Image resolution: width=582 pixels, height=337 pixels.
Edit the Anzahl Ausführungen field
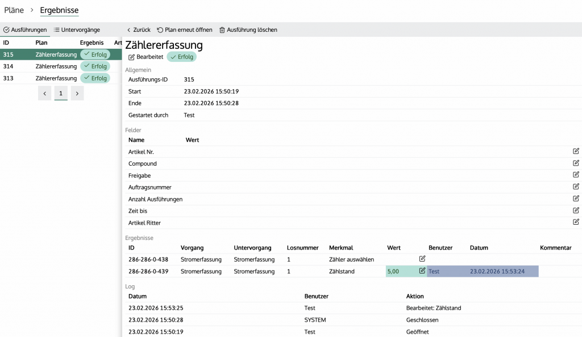576,199
